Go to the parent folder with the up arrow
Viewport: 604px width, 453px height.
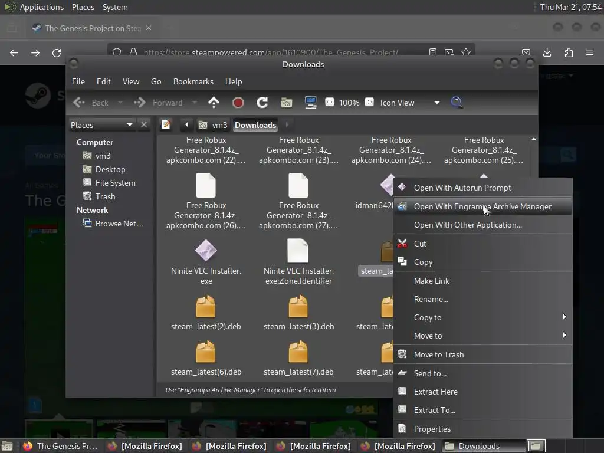(214, 103)
